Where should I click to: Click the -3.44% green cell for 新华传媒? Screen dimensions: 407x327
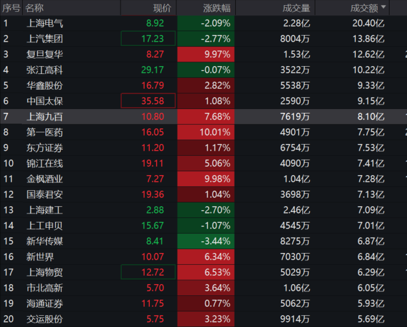[x=206, y=241]
